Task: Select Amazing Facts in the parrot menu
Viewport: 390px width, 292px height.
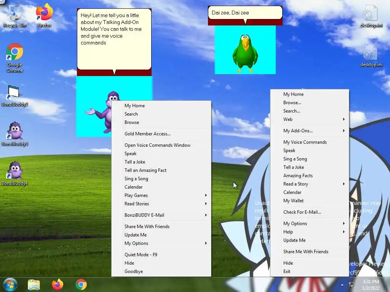Action: click(310, 176)
